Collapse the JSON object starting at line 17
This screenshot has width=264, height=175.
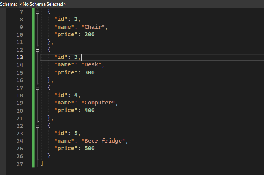[x=38, y=87]
